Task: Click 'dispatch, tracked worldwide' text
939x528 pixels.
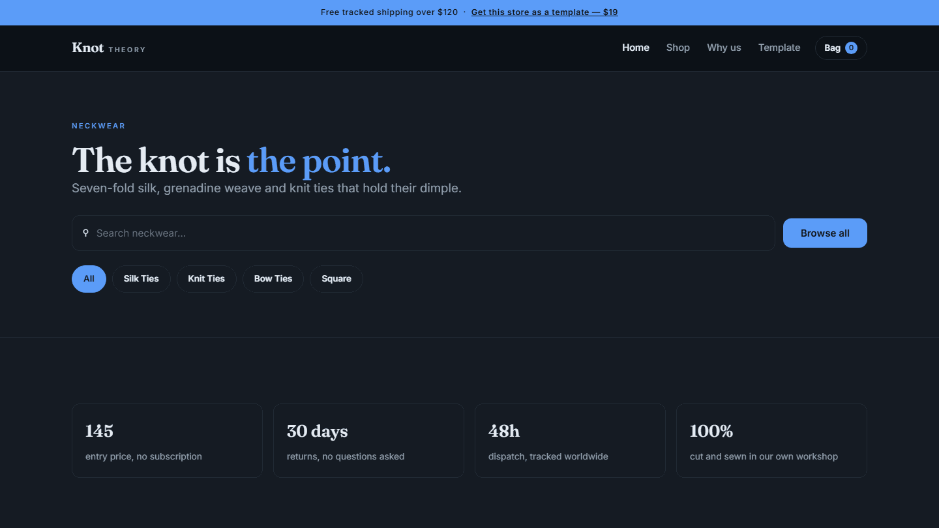Action: pyautogui.click(x=548, y=456)
